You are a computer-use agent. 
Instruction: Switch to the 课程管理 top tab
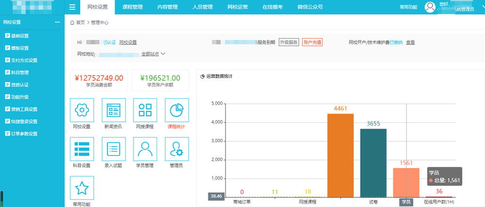[132, 7]
